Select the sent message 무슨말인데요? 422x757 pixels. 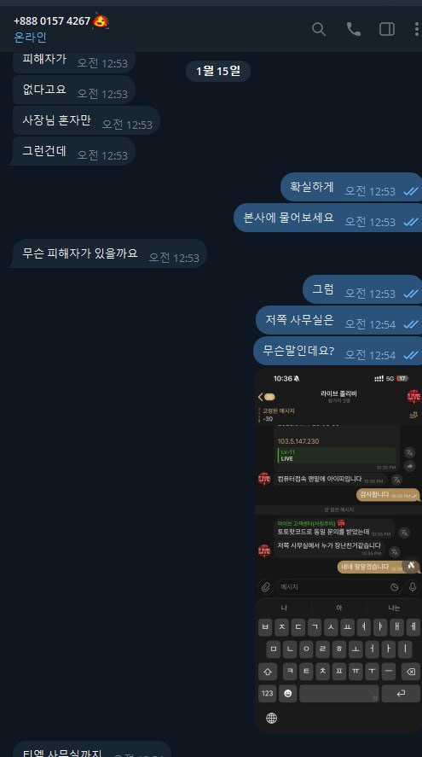(x=338, y=351)
